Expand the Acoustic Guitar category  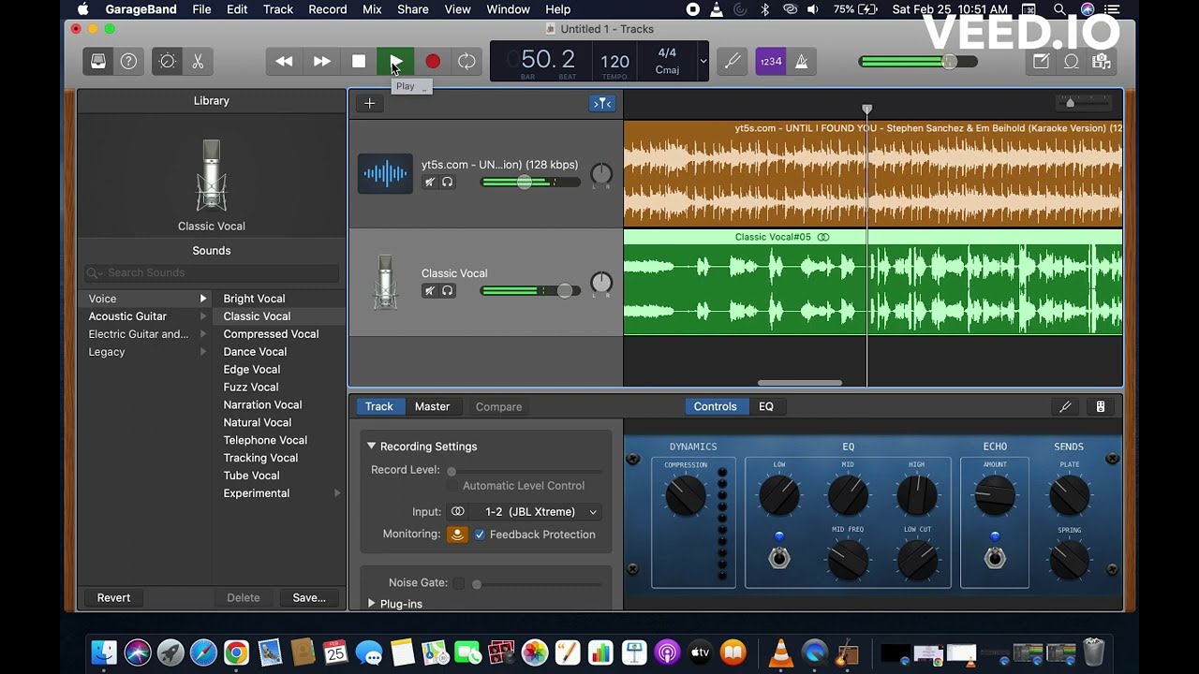202,316
